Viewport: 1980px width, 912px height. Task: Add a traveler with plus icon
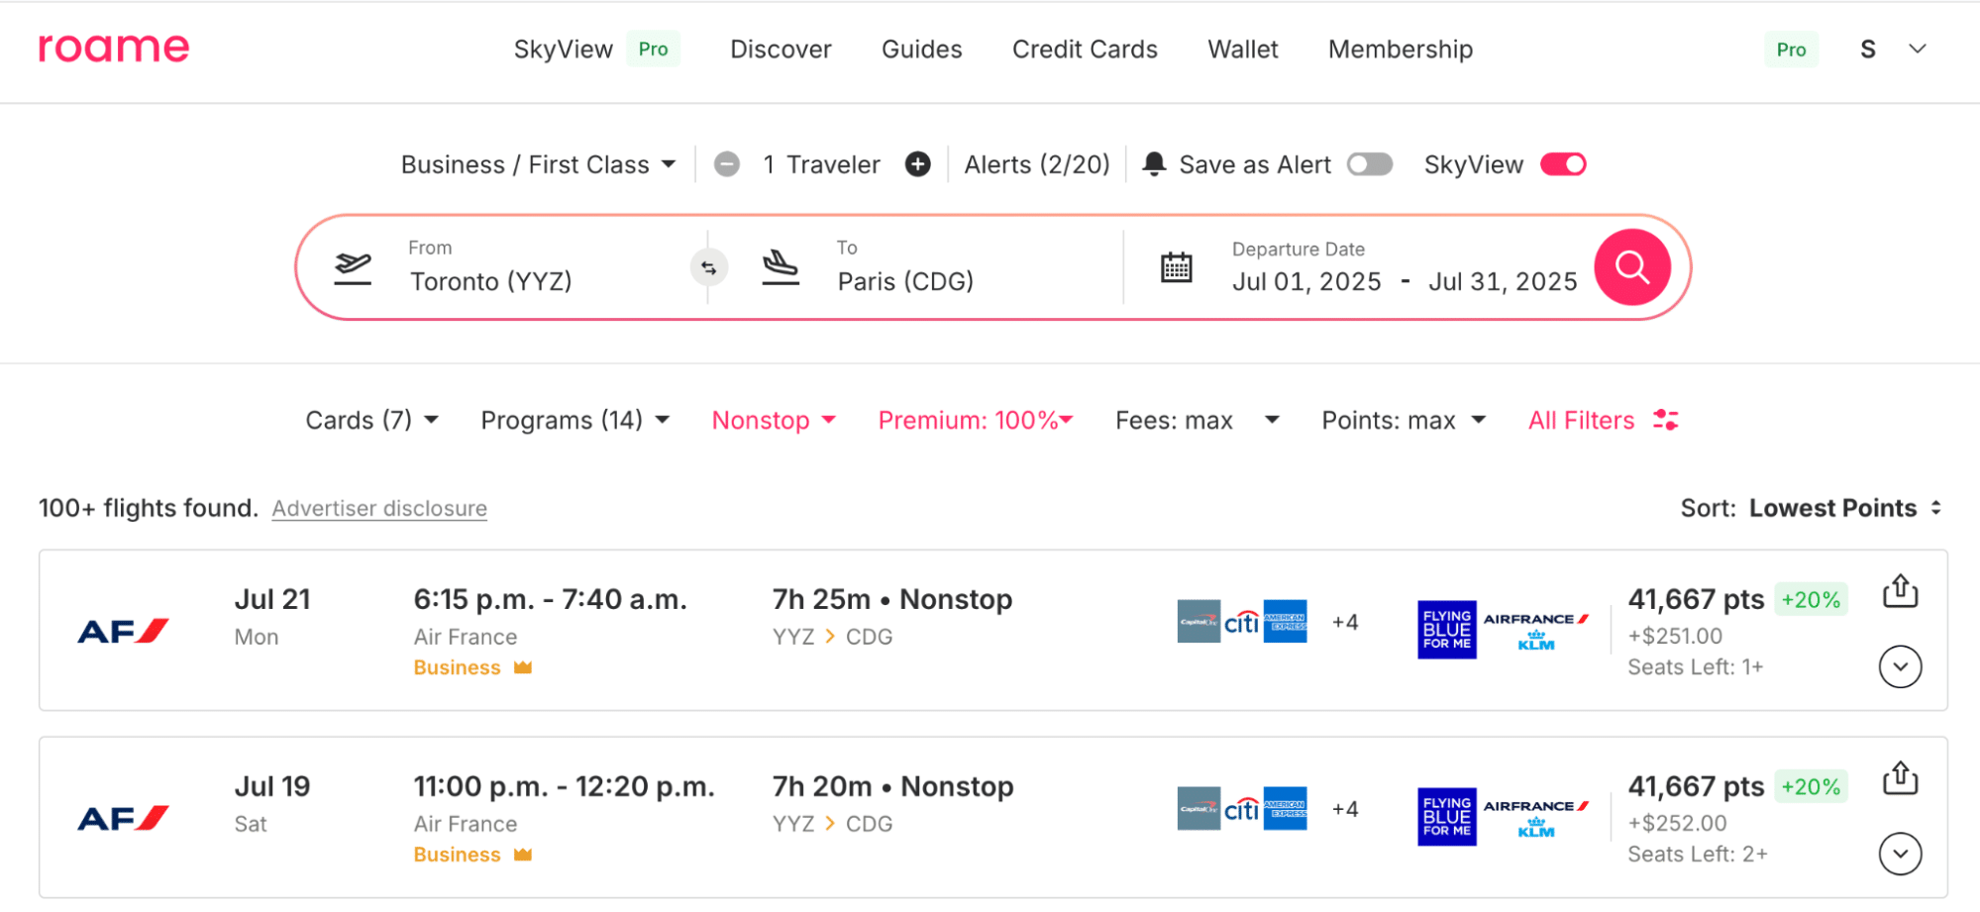coord(917,164)
